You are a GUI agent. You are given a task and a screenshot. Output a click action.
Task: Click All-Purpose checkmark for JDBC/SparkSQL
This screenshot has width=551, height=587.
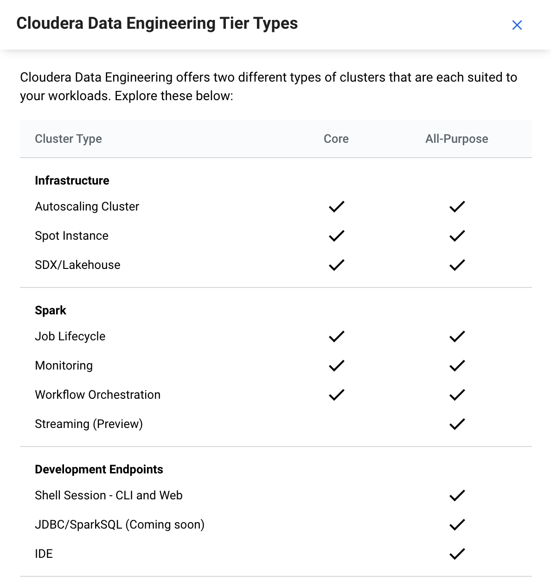(457, 525)
